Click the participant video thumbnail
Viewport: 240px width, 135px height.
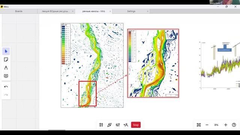[x=225, y=2]
